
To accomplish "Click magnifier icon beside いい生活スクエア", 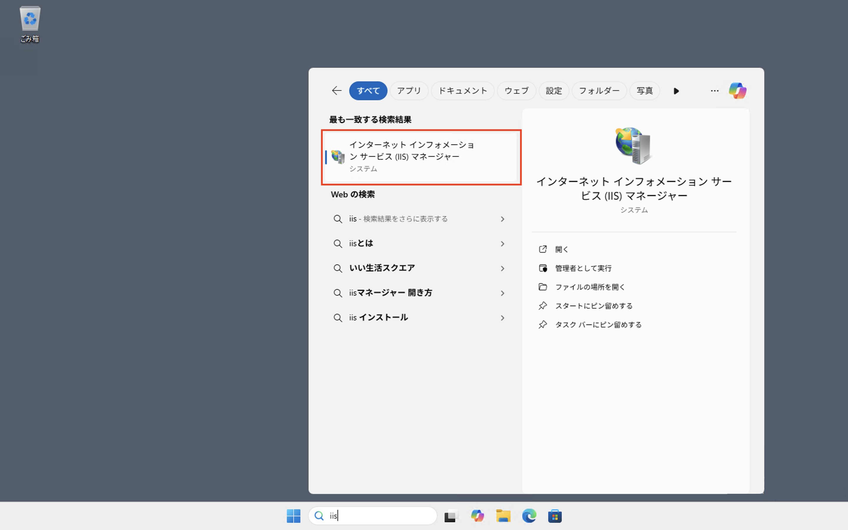I will point(338,269).
